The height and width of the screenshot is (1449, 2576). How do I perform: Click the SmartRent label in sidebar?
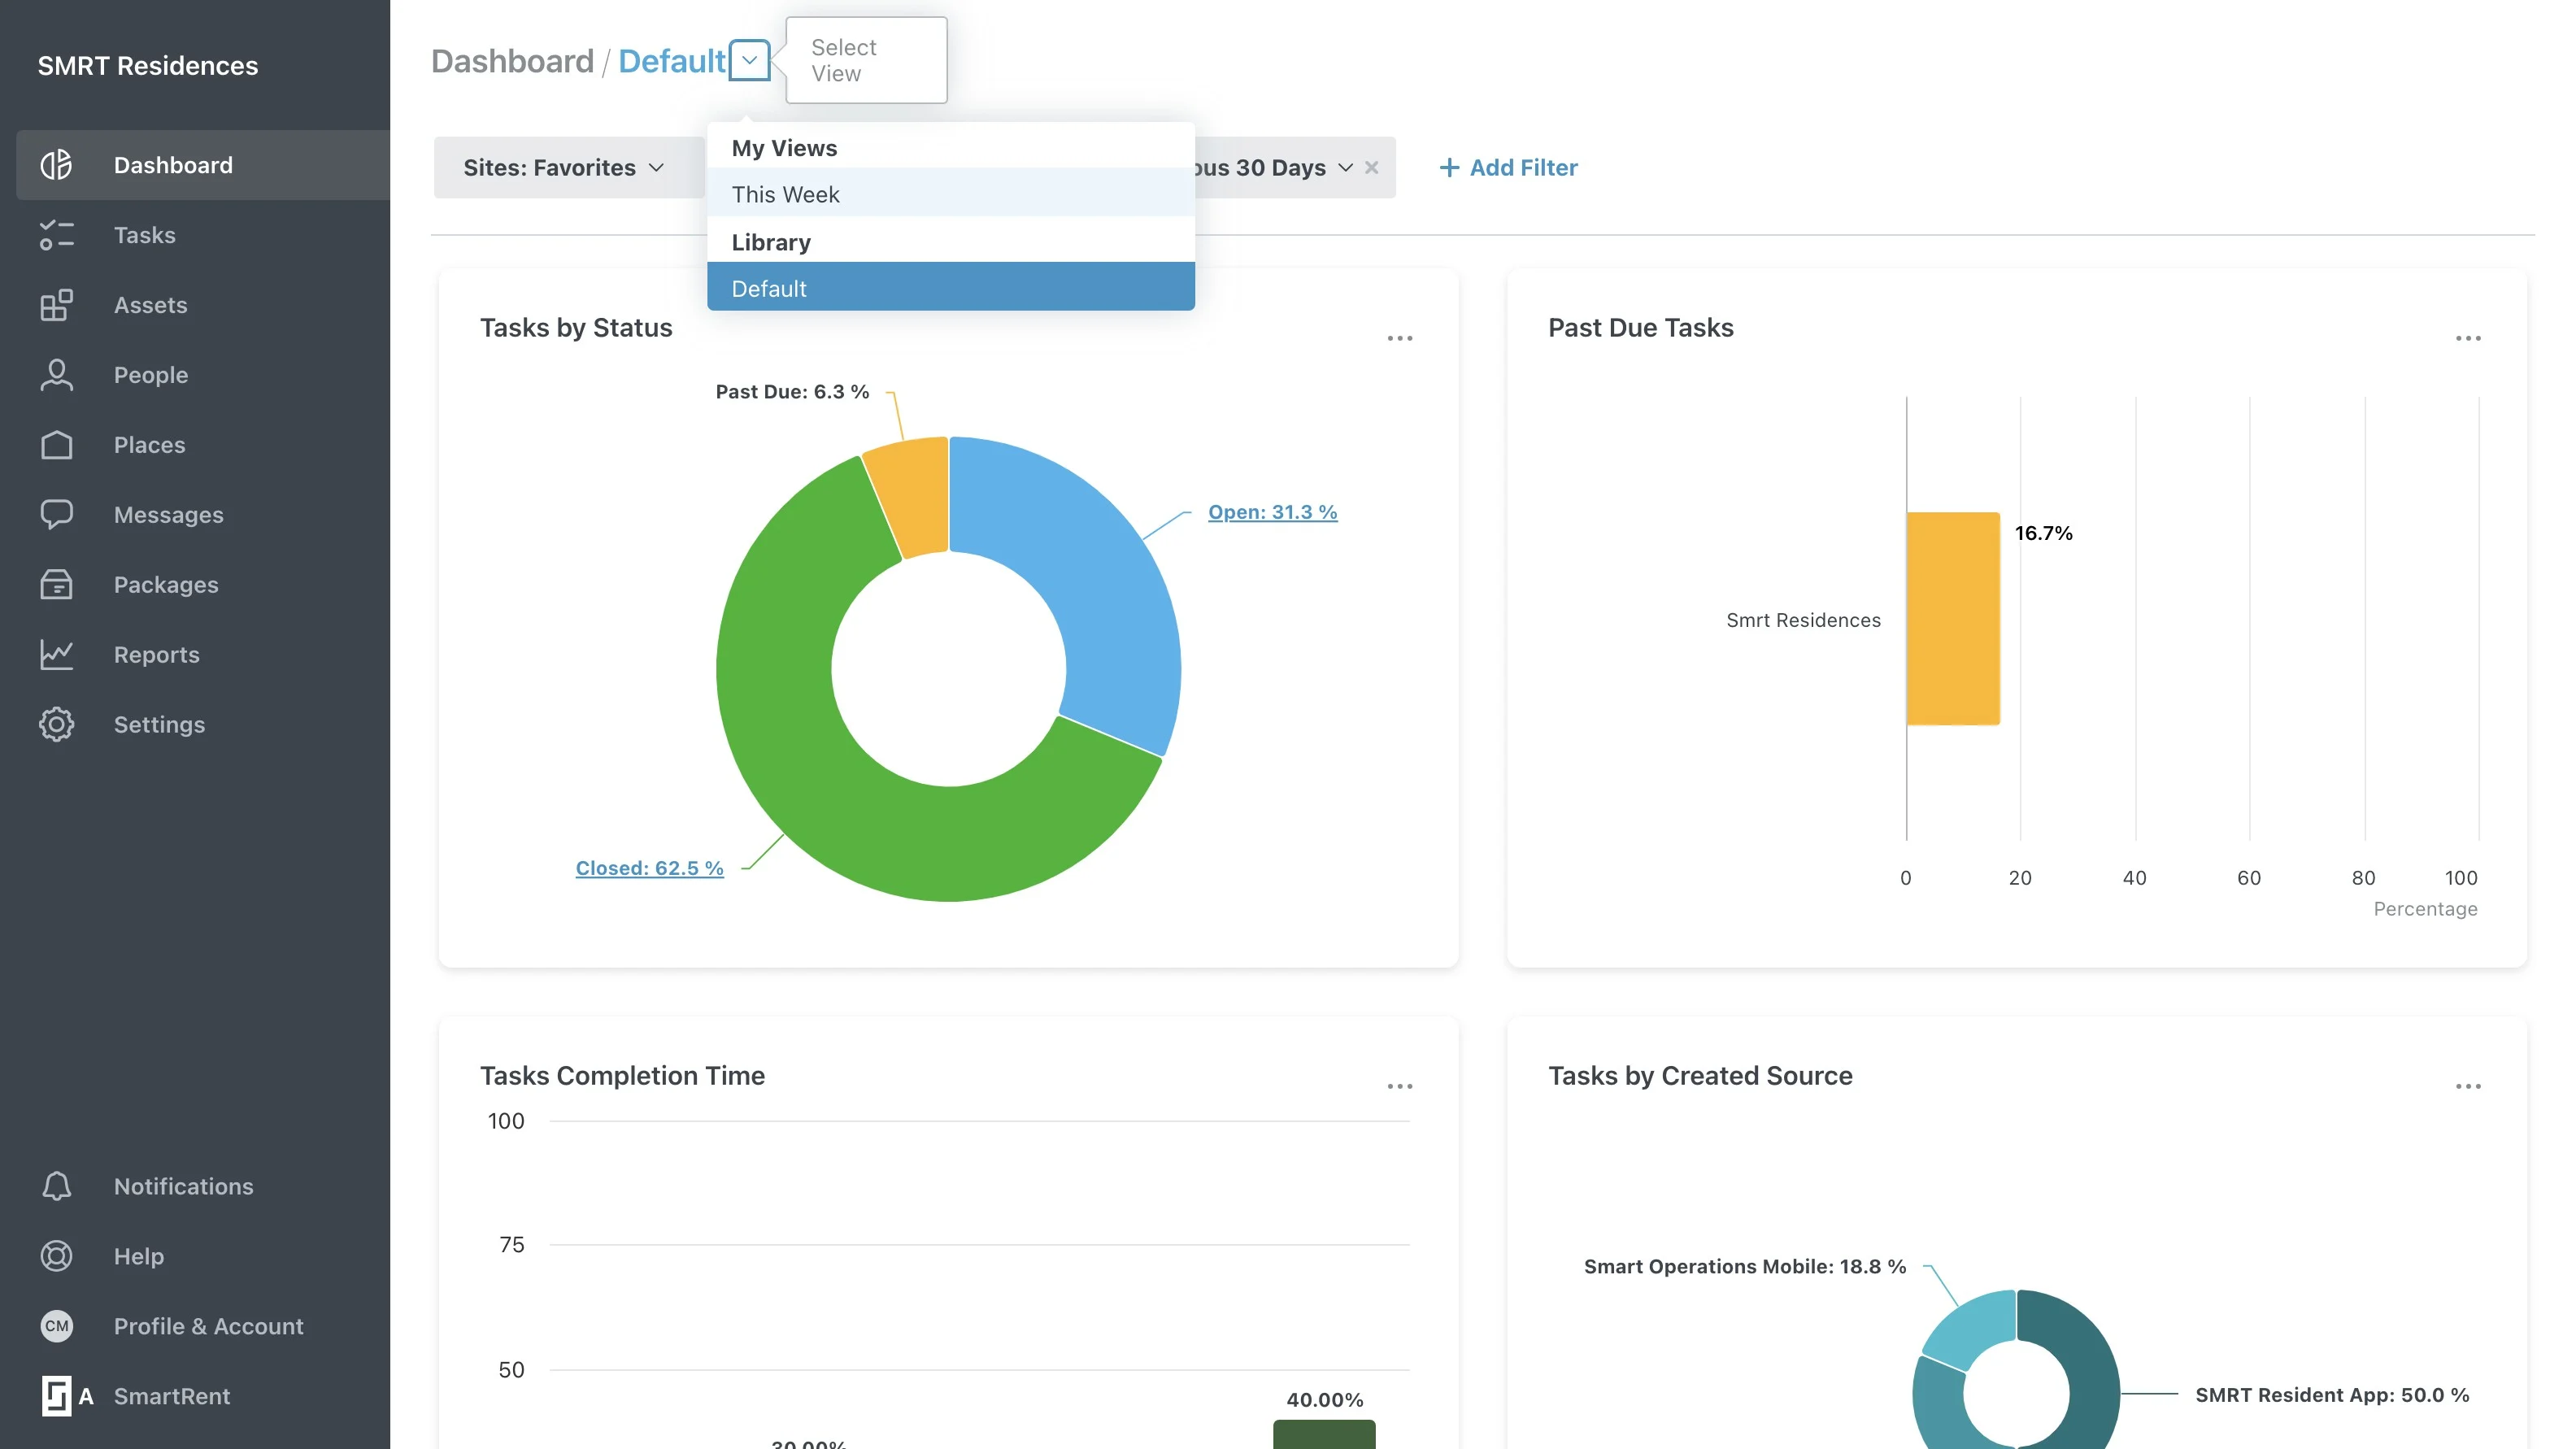pos(172,1396)
